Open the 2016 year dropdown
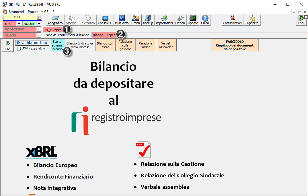Screen dimensions: 308x196 [x=19, y=24]
